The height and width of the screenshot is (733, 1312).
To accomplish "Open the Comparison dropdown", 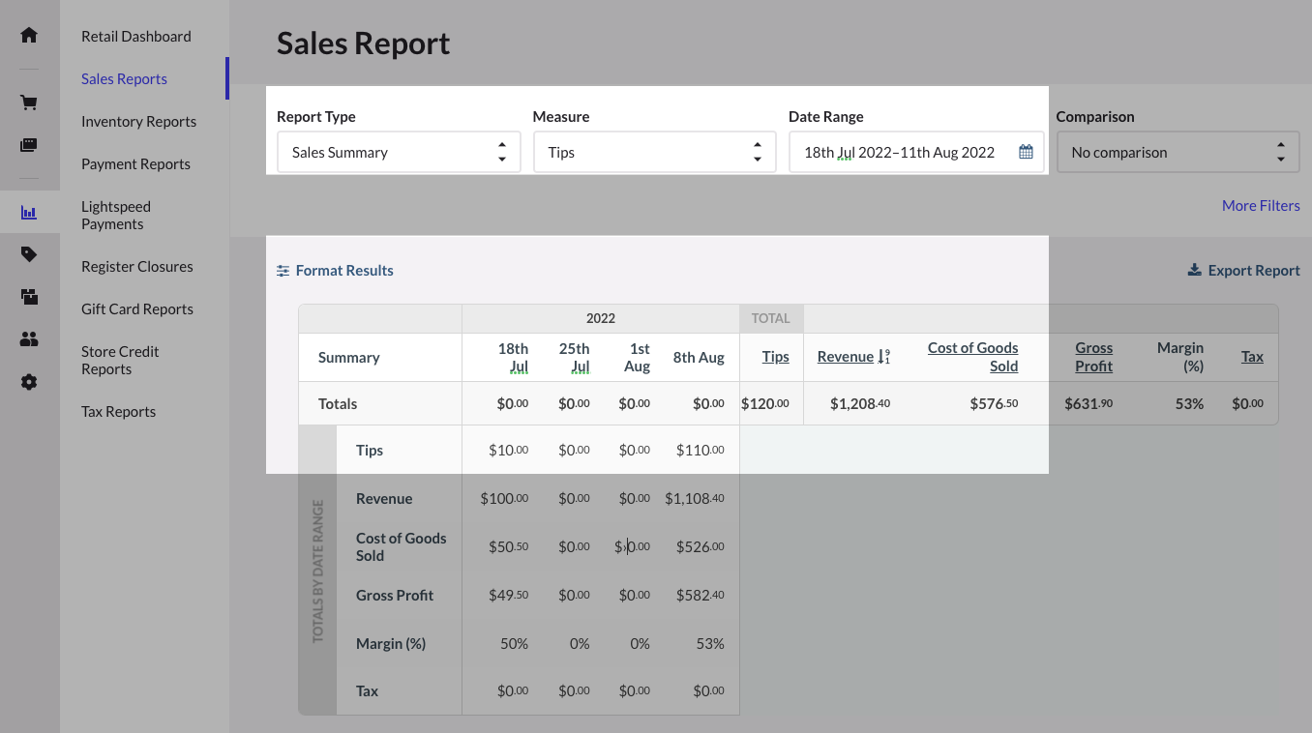I will (1178, 152).
